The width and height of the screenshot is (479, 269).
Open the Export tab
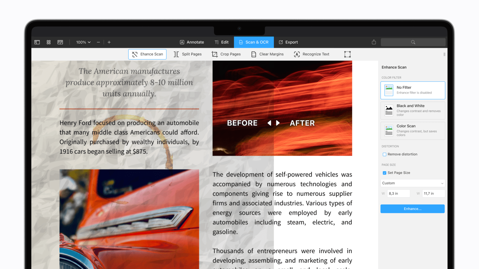pos(288,42)
